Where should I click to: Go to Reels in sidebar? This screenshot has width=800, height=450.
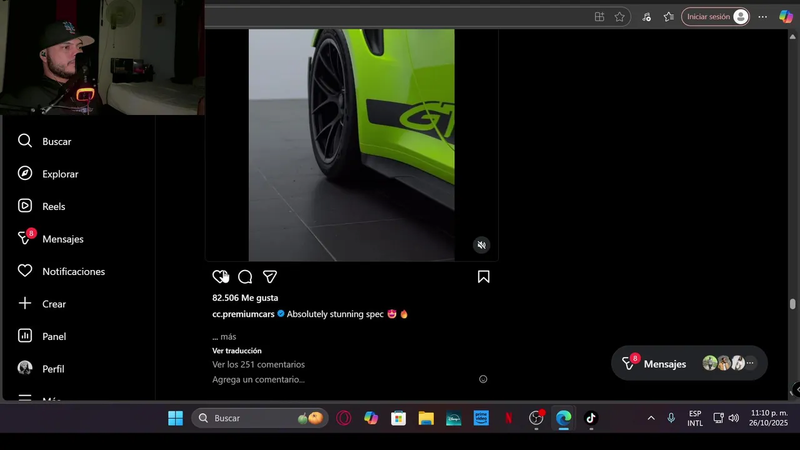pos(41,206)
